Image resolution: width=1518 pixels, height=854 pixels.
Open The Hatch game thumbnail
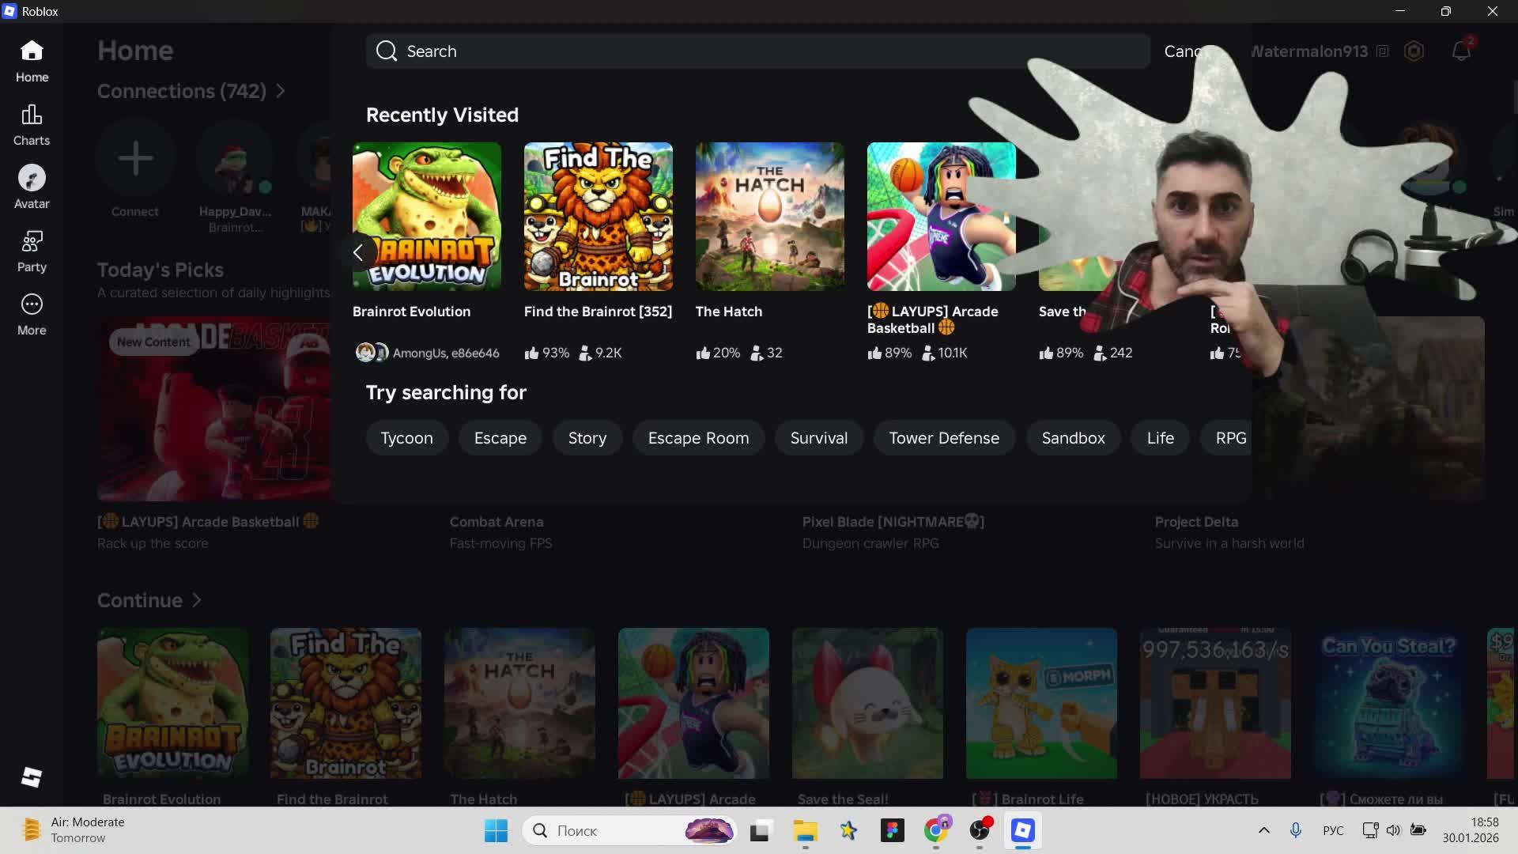tap(769, 217)
